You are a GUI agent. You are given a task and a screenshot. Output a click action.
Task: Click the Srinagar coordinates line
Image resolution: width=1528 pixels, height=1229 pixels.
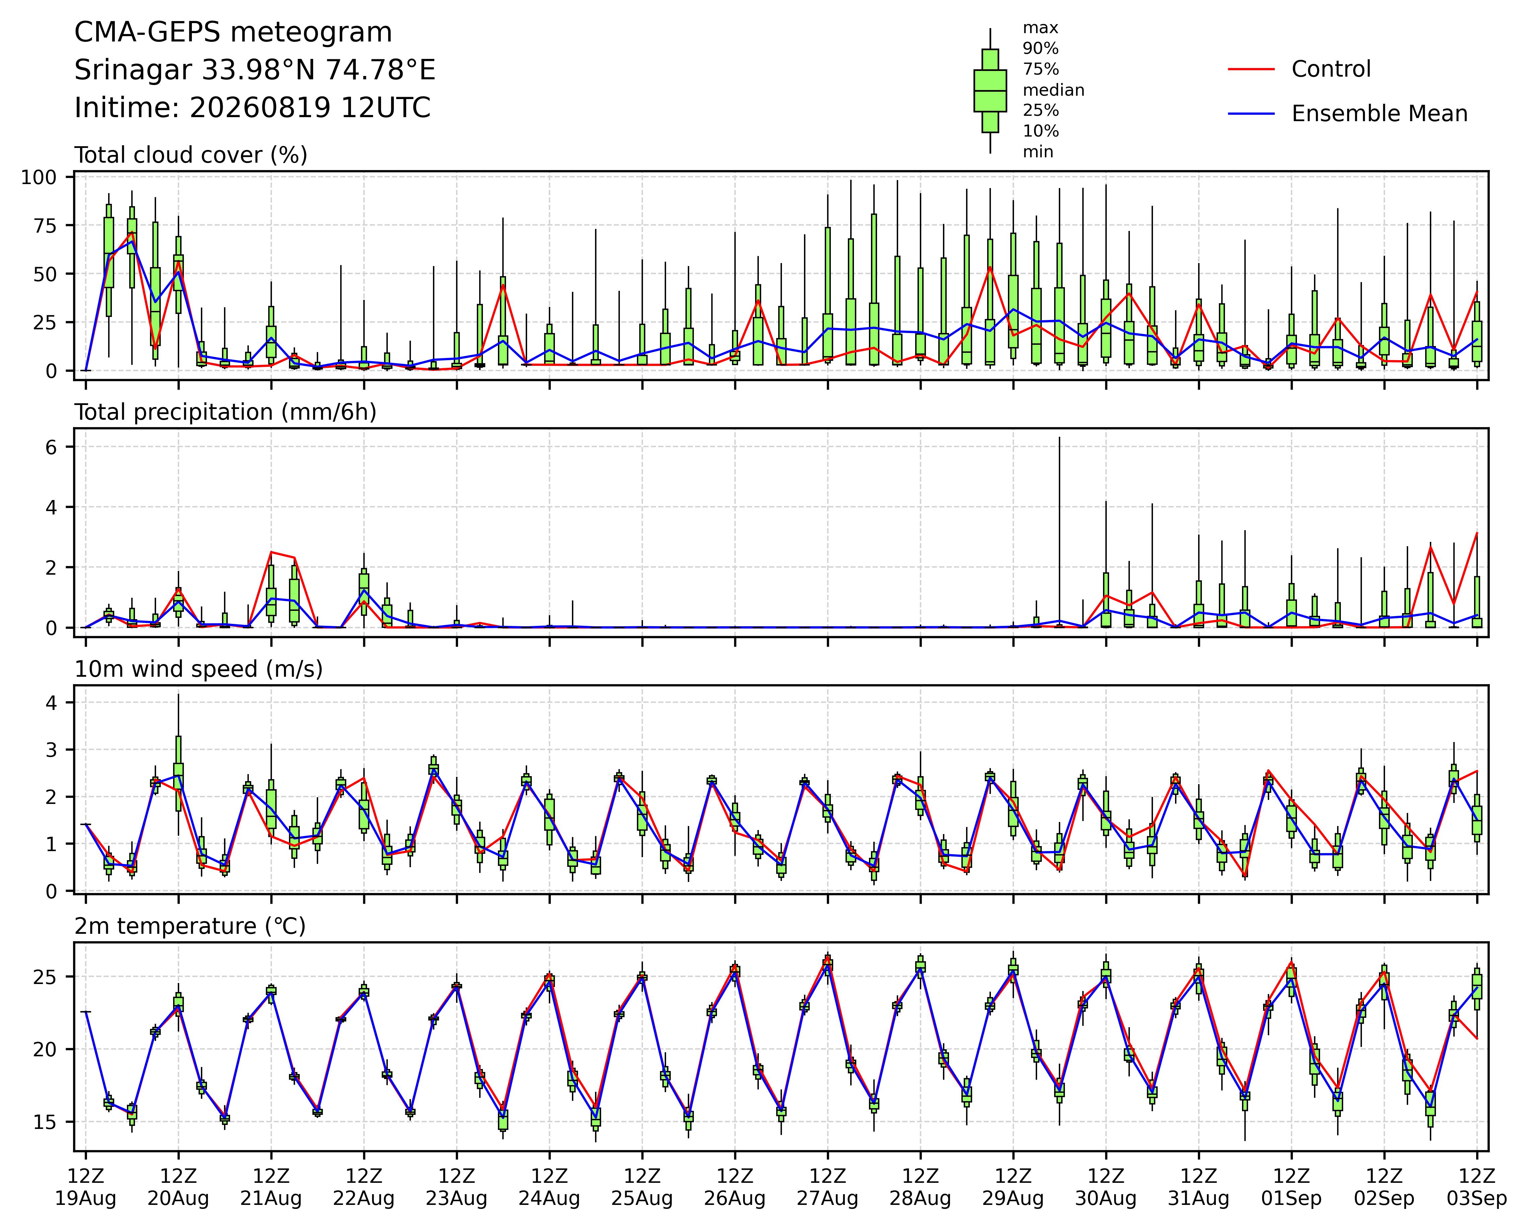[255, 70]
